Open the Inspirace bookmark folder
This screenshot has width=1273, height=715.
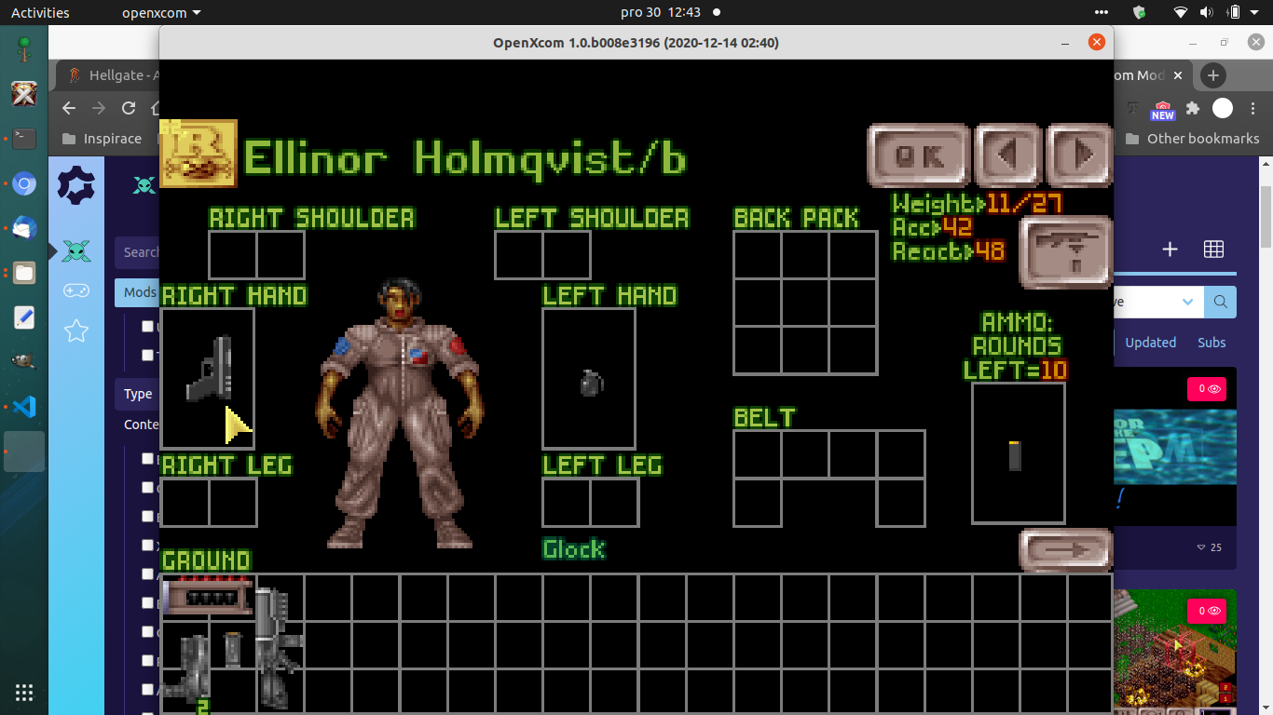click(x=103, y=139)
